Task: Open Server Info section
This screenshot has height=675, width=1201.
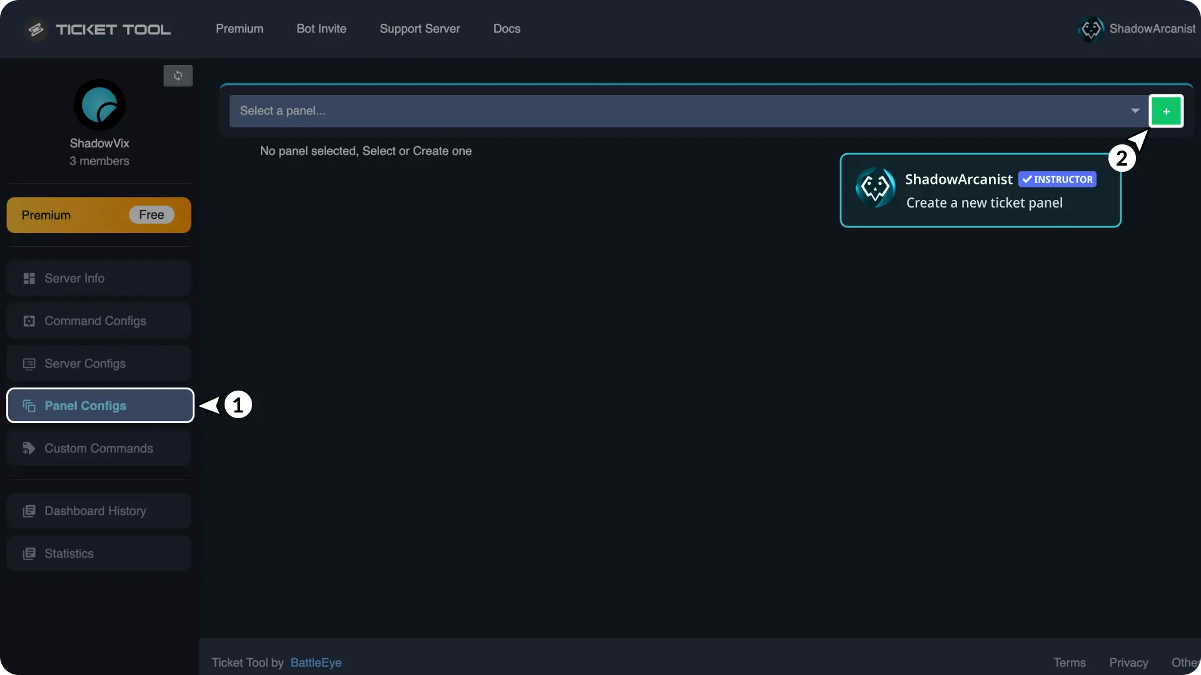Action: coord(99,278)
